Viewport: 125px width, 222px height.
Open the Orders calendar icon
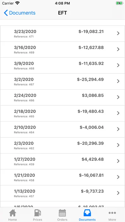click(62, 213)
